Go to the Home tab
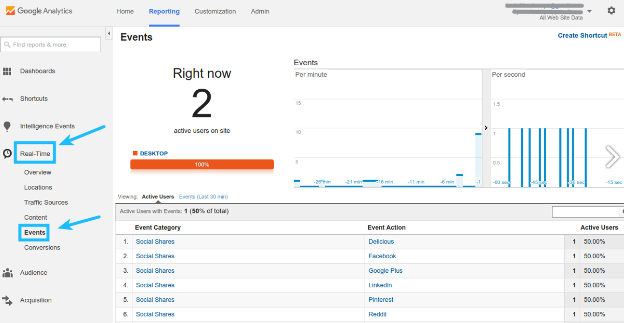Image resolution: width=624 pixels, height=323 pixels. coord(125,11)
